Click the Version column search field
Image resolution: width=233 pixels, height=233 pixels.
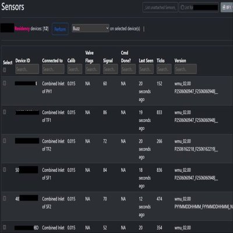pyautogui.click(x=186, y=69)
